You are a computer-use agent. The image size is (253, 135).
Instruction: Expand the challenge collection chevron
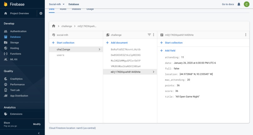coord(100,49)
